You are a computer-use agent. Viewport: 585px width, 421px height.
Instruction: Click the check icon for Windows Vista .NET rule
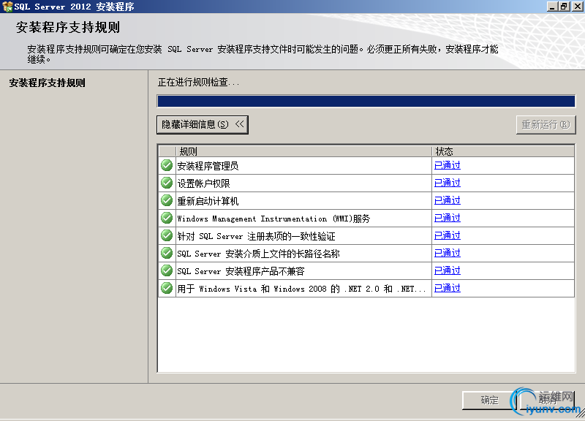167,288
